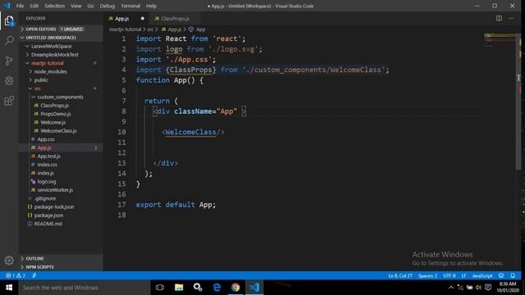The height and width of the screenshot is (295, 525).
Task: Open index.js in the file tree
Action: click(x=46, y=173)
